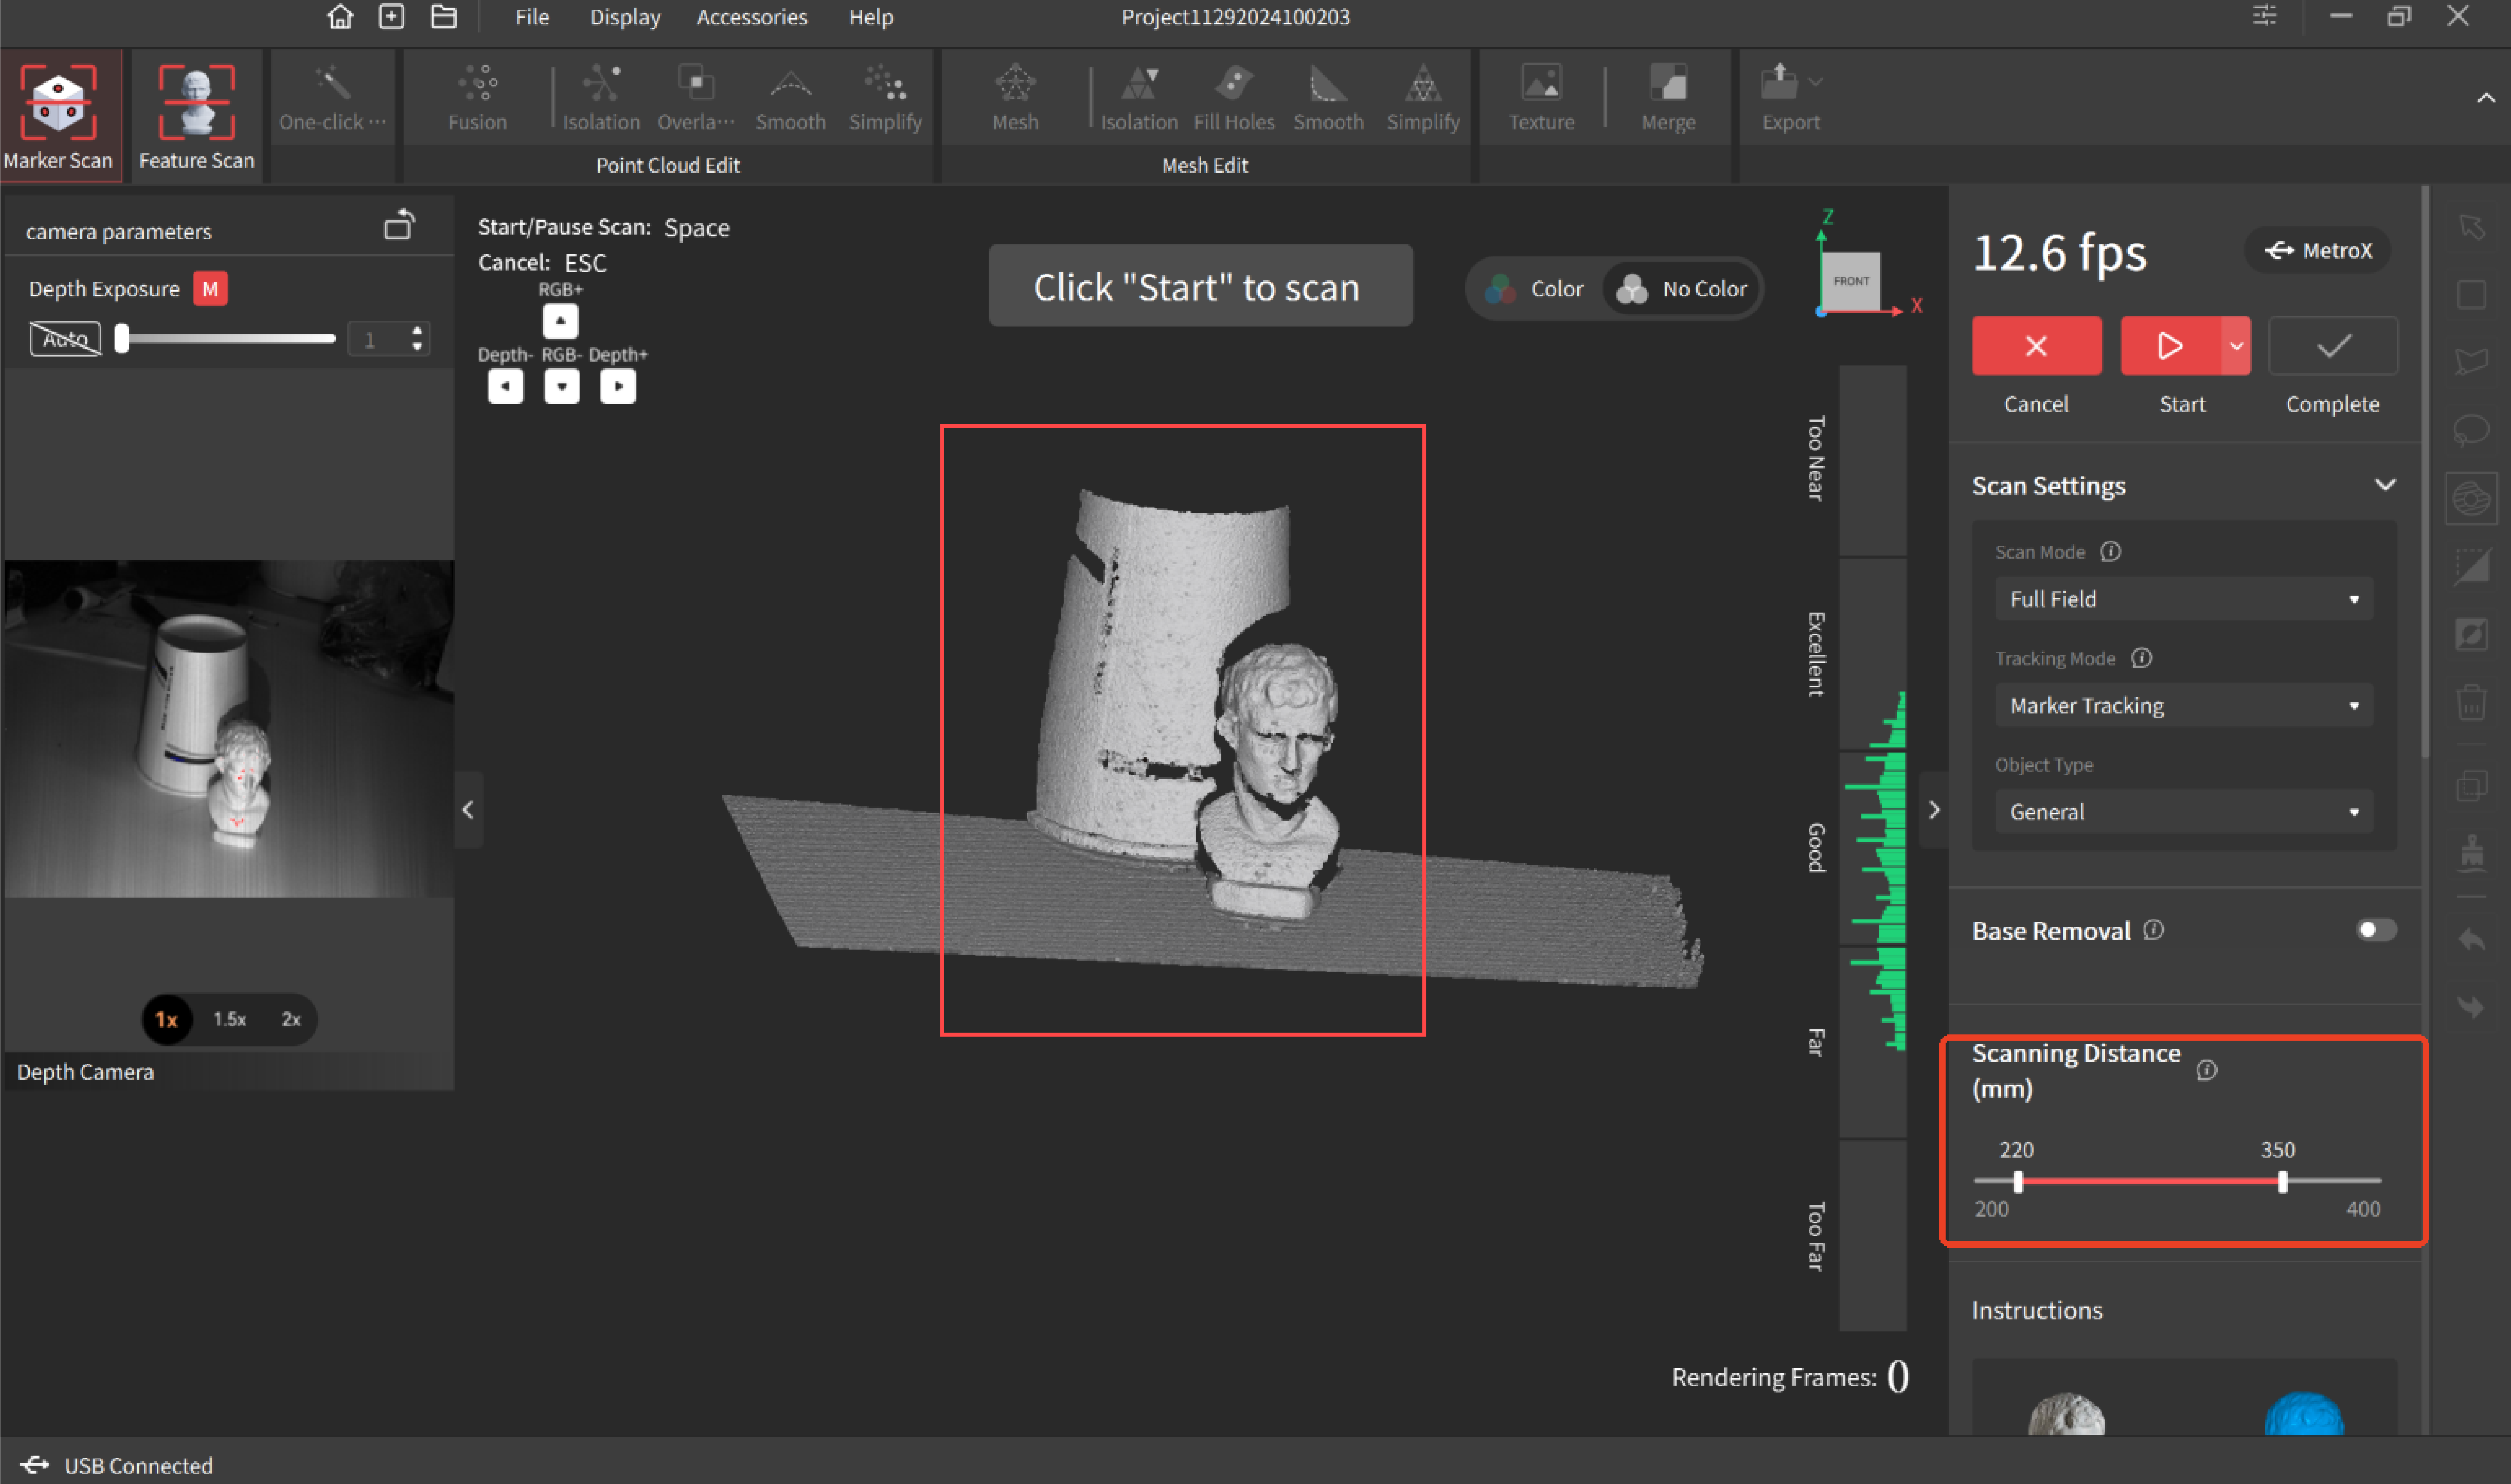This screenshot has width=2511, height=1484.
Task: Collapse the right settings panel arrow
Action: click(x=1934, y=810)
